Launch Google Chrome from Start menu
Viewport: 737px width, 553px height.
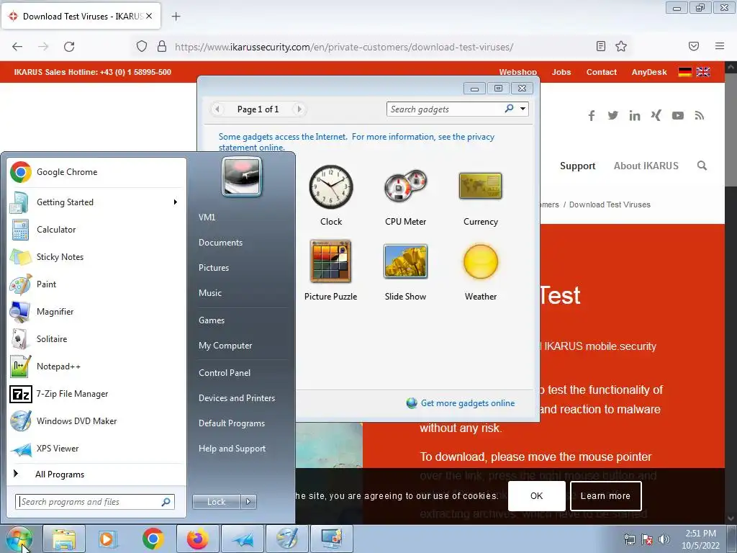(96, 172)
